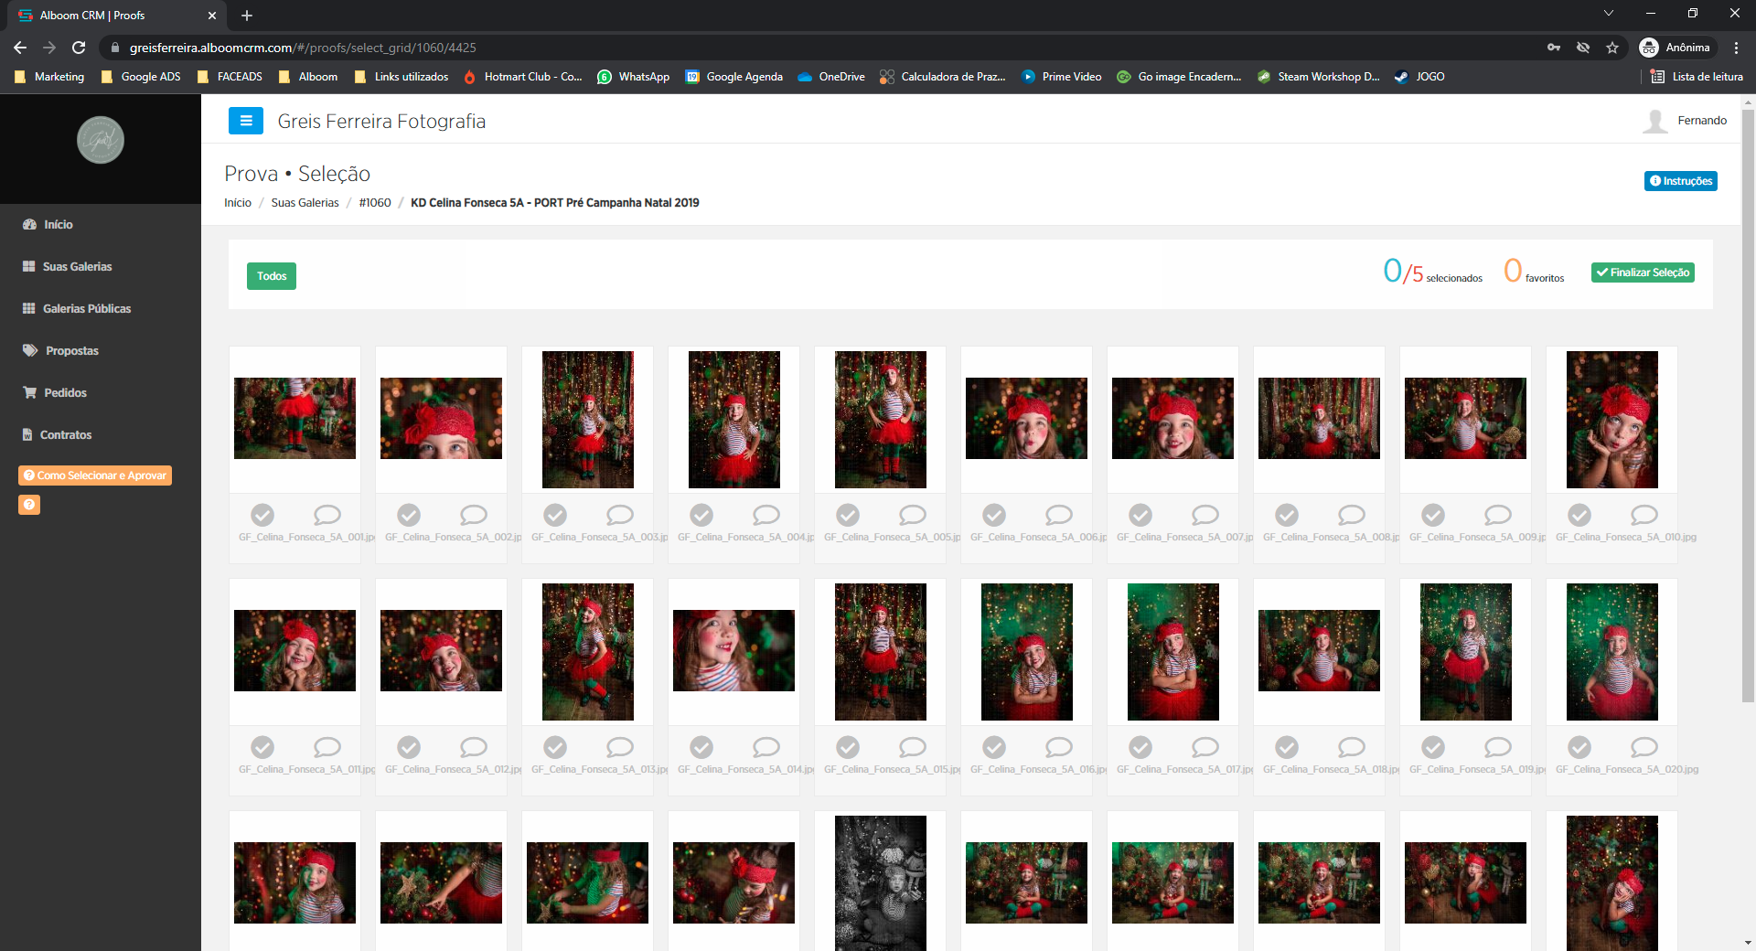Reload the page using the refresh icon
1756x951 pixels.
pos(79,48)
